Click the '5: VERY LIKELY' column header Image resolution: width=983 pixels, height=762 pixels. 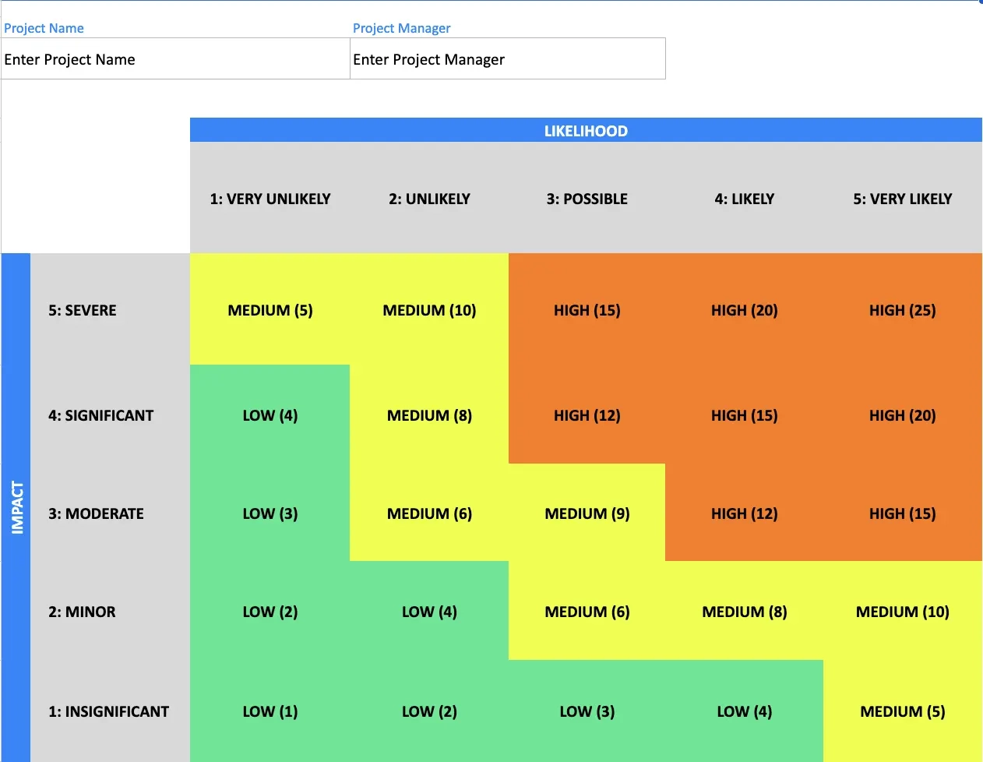[x=902, y=199]
